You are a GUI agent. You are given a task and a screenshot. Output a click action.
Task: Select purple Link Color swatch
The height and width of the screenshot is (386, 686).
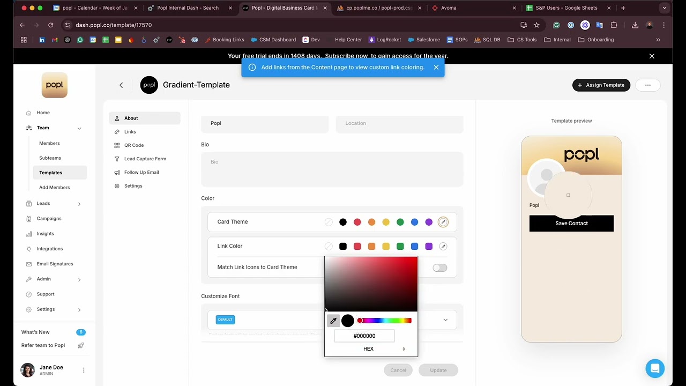[429, 247]
